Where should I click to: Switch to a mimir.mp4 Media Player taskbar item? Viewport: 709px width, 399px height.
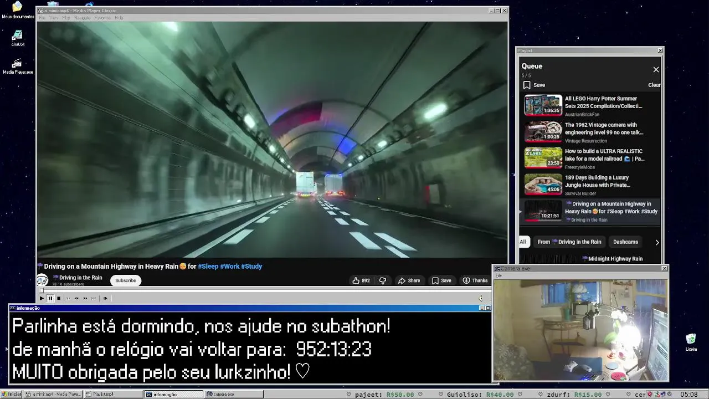[53, 394]
